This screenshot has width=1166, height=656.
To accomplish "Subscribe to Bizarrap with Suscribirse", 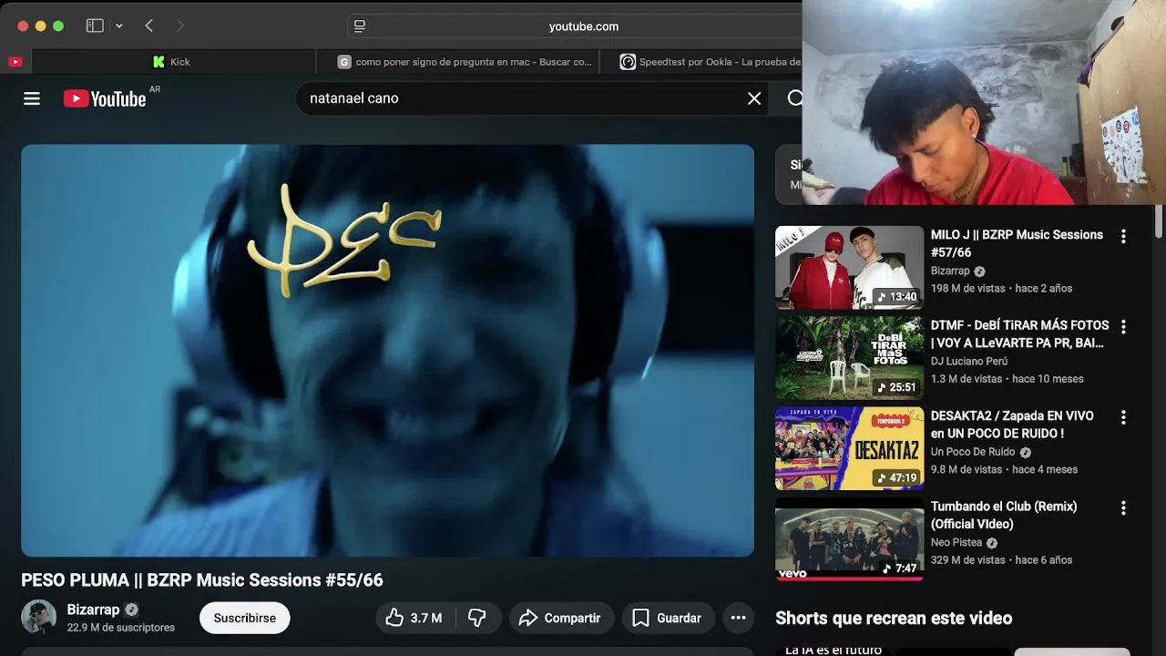I will (244, 618).
